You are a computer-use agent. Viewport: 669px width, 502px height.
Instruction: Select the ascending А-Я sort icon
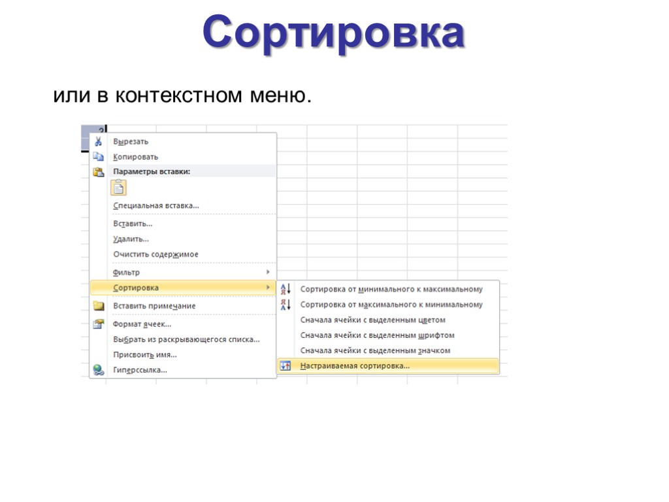tap(286, 288)
